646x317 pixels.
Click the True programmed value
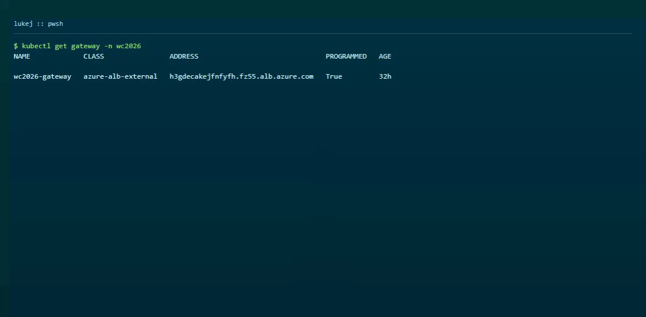(334, 77)
